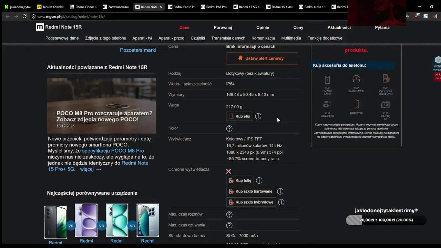Switch to the Phone Finder browser tab
Image resolution: width=441 pixels, height=248 pixels.
click(83, 7)
